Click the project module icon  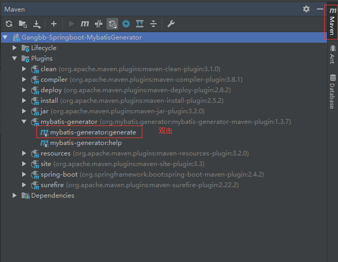click(16, 38)
